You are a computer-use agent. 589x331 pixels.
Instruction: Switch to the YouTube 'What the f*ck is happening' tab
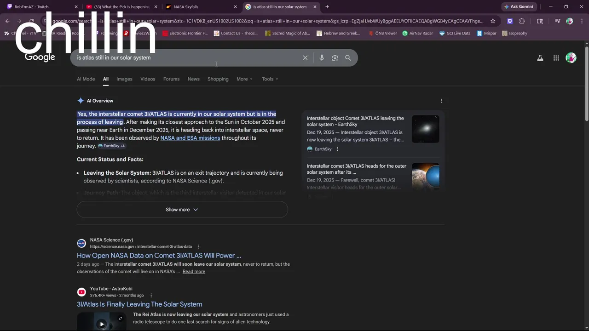[122, 7]
